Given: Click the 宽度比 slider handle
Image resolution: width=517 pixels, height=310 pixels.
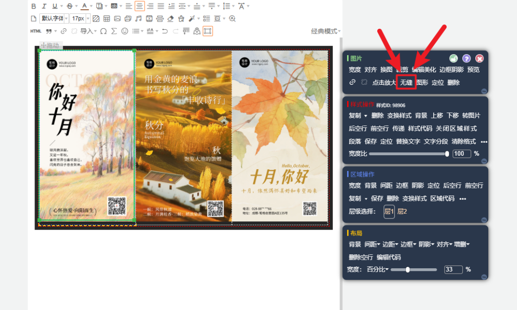Looking at the screenshot, I should click(x=447, y=154).
